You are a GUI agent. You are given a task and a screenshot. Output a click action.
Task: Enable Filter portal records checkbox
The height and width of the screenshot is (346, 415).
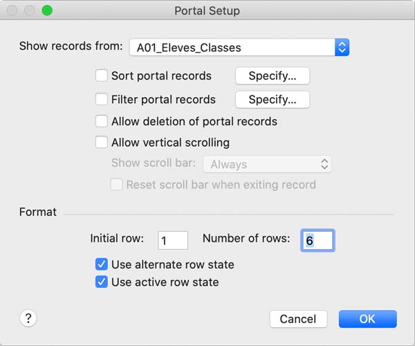click(x=102, y=99)
